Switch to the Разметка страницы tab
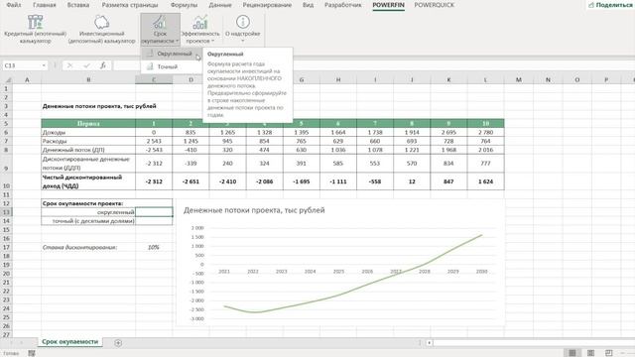The image size is (635, 357). (x=130, y=5)
